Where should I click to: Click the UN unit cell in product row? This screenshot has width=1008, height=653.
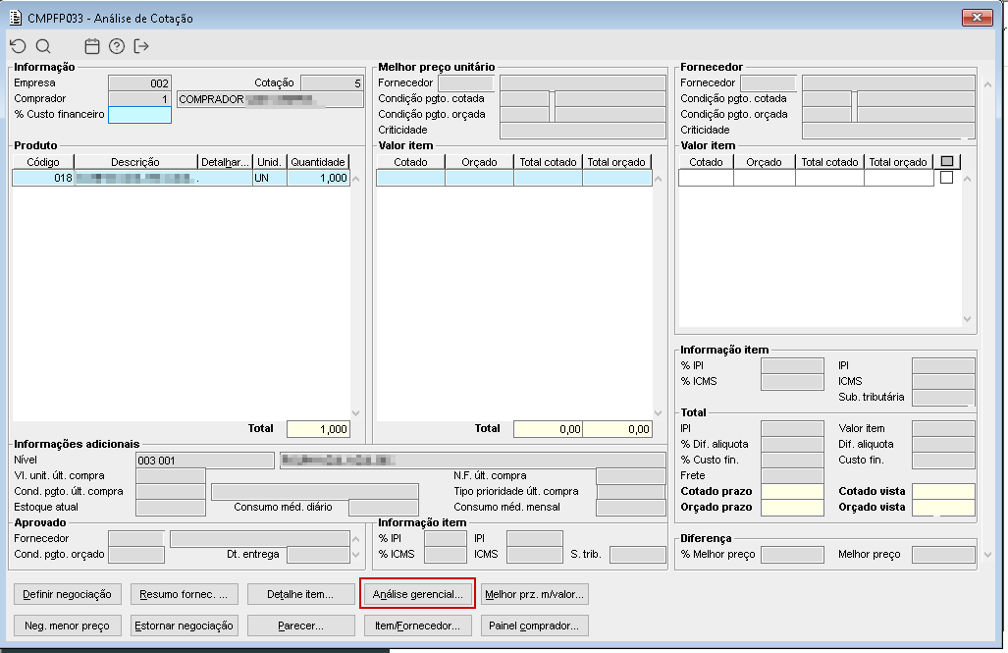click(x=269, y=178)
